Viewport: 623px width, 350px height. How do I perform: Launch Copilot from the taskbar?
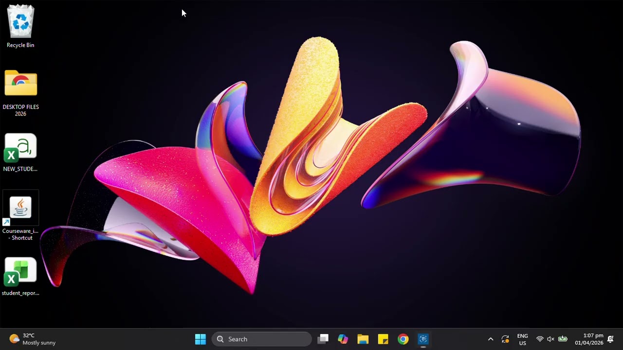(343, 339)
